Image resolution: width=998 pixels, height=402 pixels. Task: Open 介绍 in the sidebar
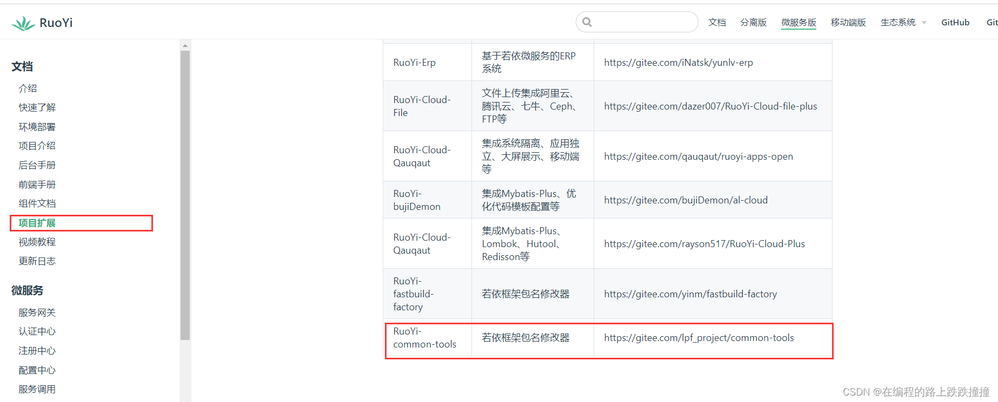pyautogui.click(x=28, y=88)
